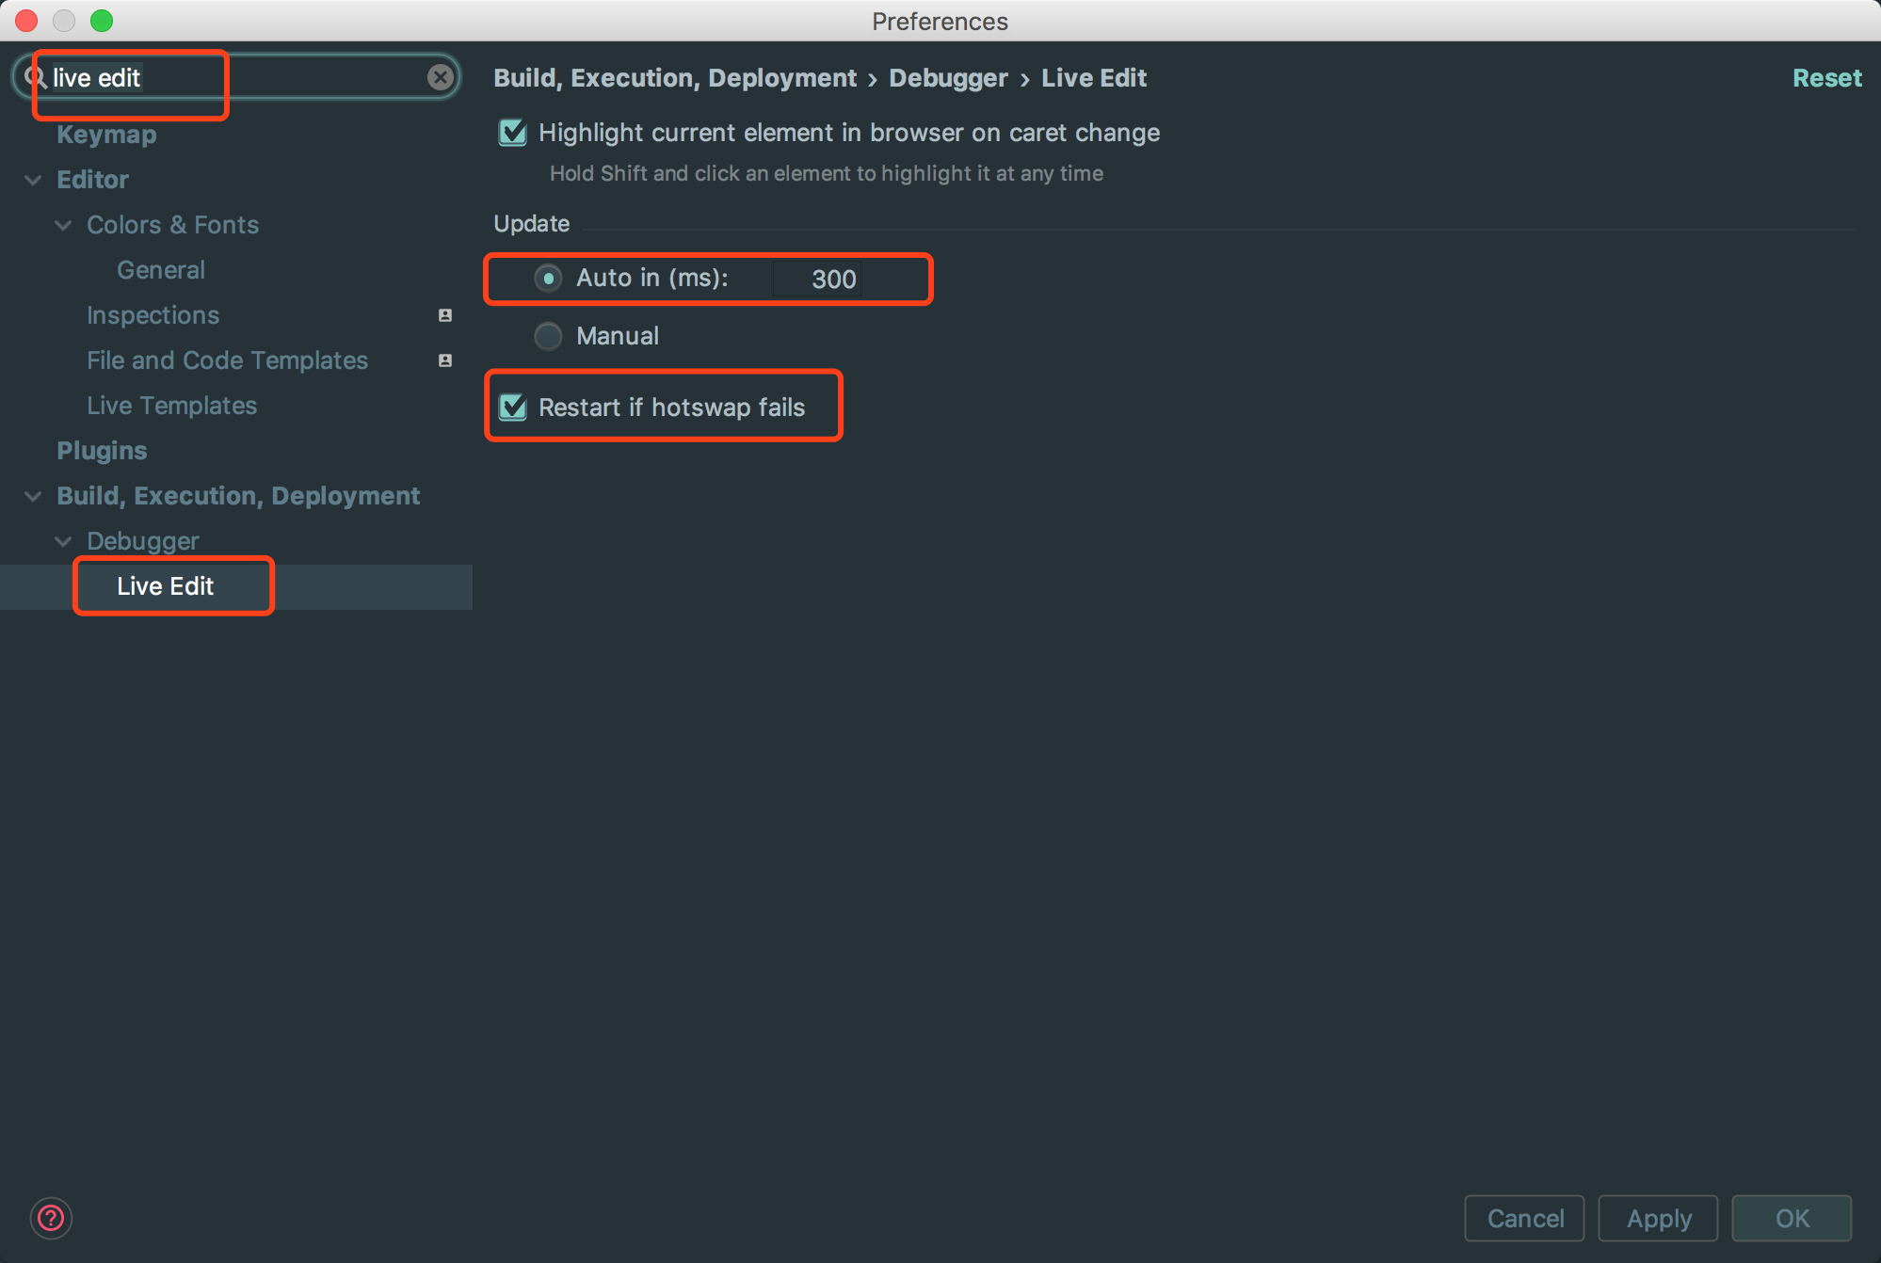Click File and Code Templates profile icon
This screenshot has width=1881, height=1263.
click(445, 360)
